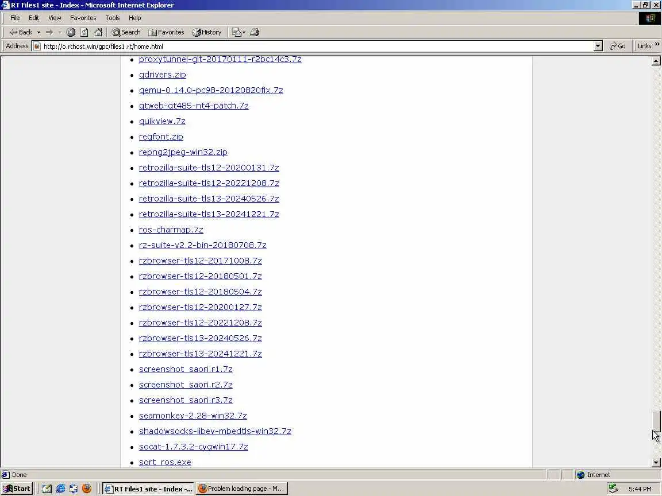This screenshot has width=662, height=496.
Task: Expand the Links toolbar chevron
Action: tap(657, 44)
